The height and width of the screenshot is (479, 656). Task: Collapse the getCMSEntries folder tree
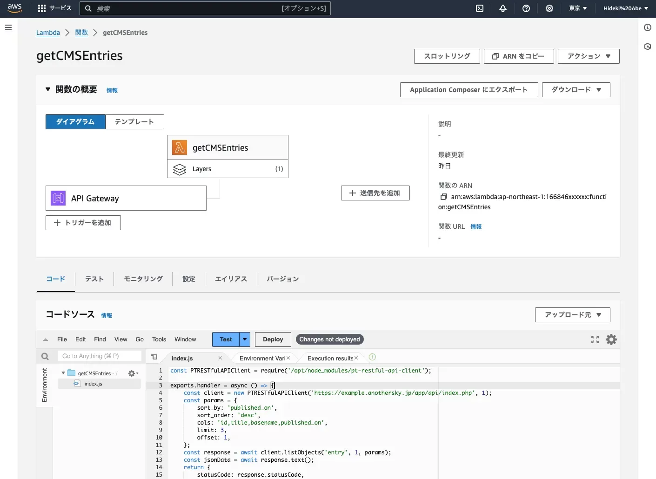(63, 373)
